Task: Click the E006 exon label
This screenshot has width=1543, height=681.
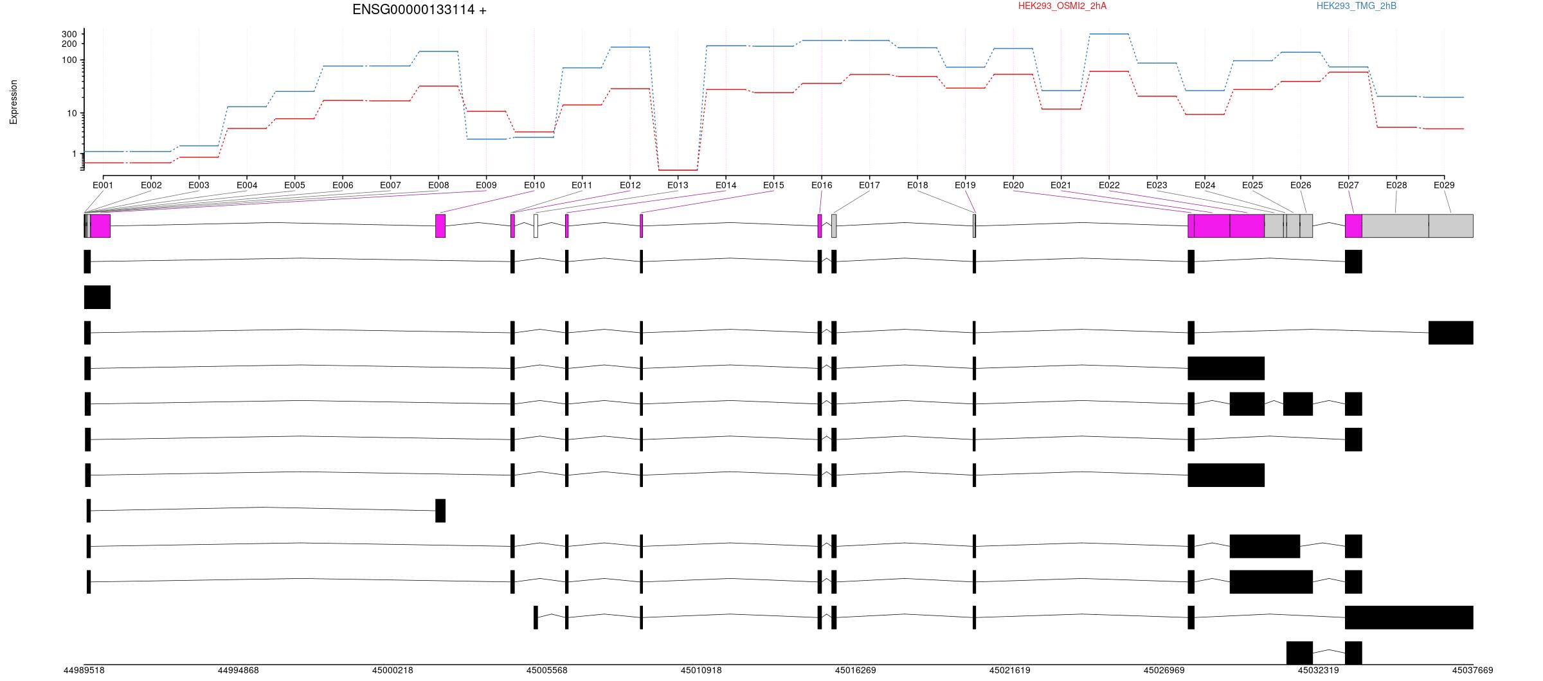Action: click(343, 185)
